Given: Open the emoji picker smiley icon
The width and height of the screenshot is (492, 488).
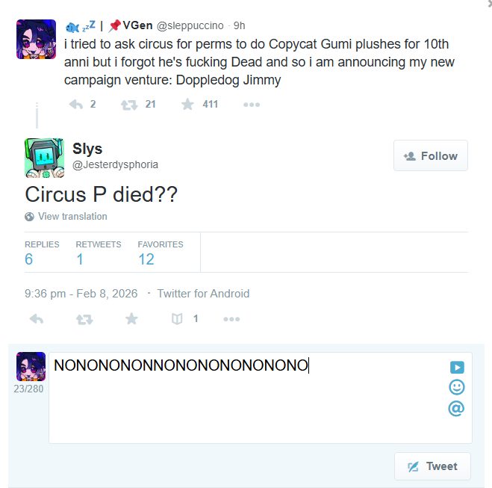Looking at the screenshot, I should 457,387.
